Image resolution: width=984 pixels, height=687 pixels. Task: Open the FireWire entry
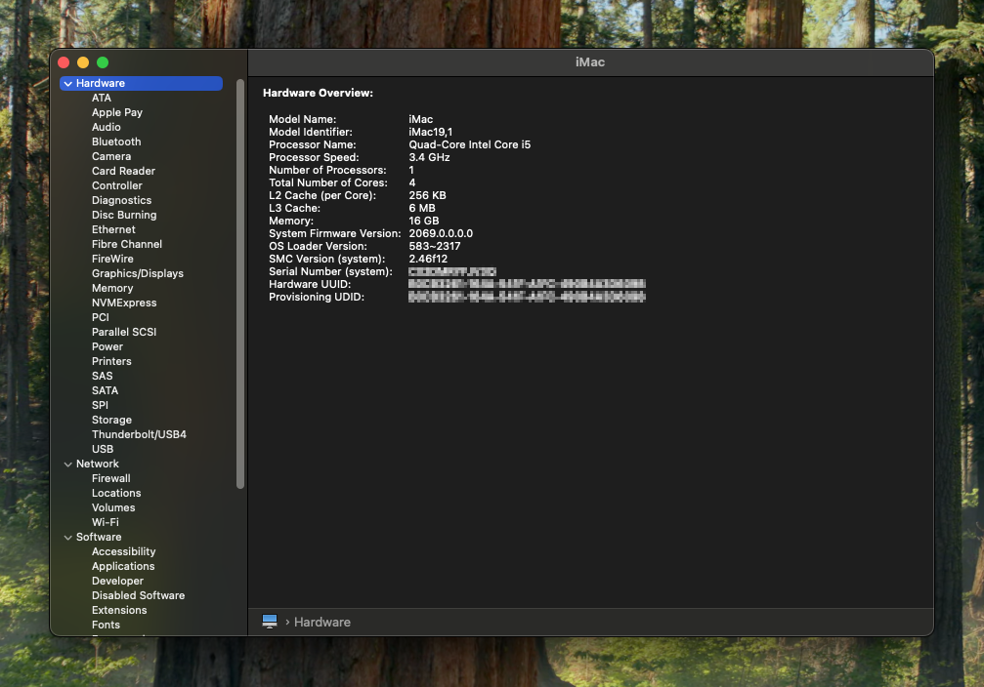point(112,259)
